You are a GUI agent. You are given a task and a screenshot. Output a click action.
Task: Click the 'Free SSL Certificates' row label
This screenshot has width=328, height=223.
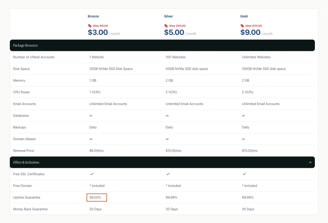pos(29,174)
